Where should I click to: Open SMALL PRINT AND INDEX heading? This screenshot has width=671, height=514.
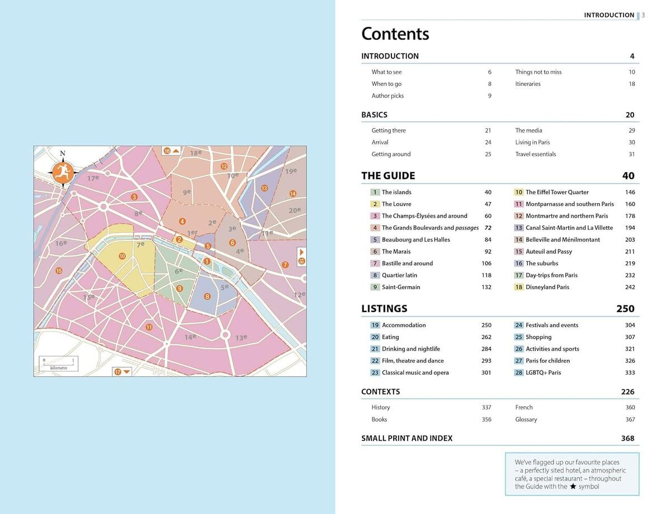(x=407, y=438)
